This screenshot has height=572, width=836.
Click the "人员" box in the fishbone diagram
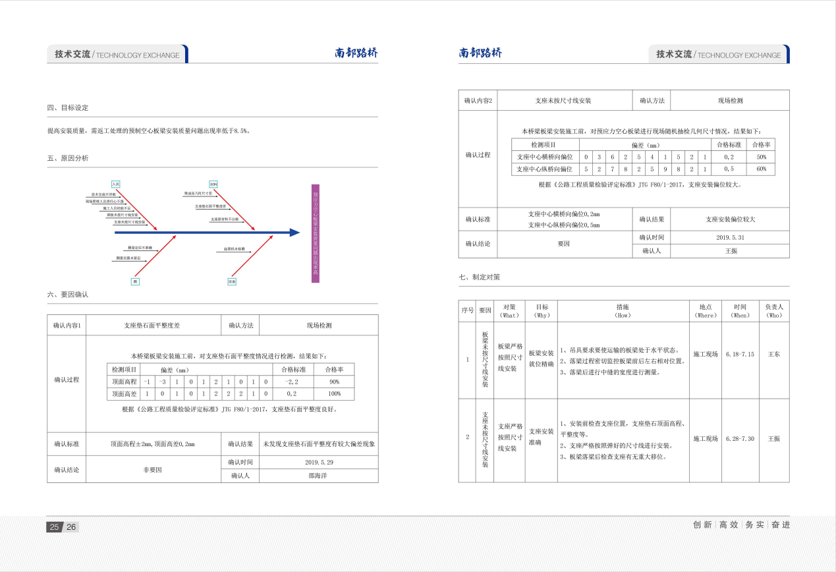coord(116,185)
